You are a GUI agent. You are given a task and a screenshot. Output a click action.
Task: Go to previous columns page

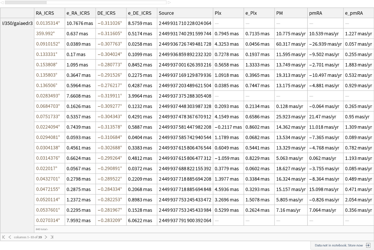pyautogui.click(x=9, y=237)
